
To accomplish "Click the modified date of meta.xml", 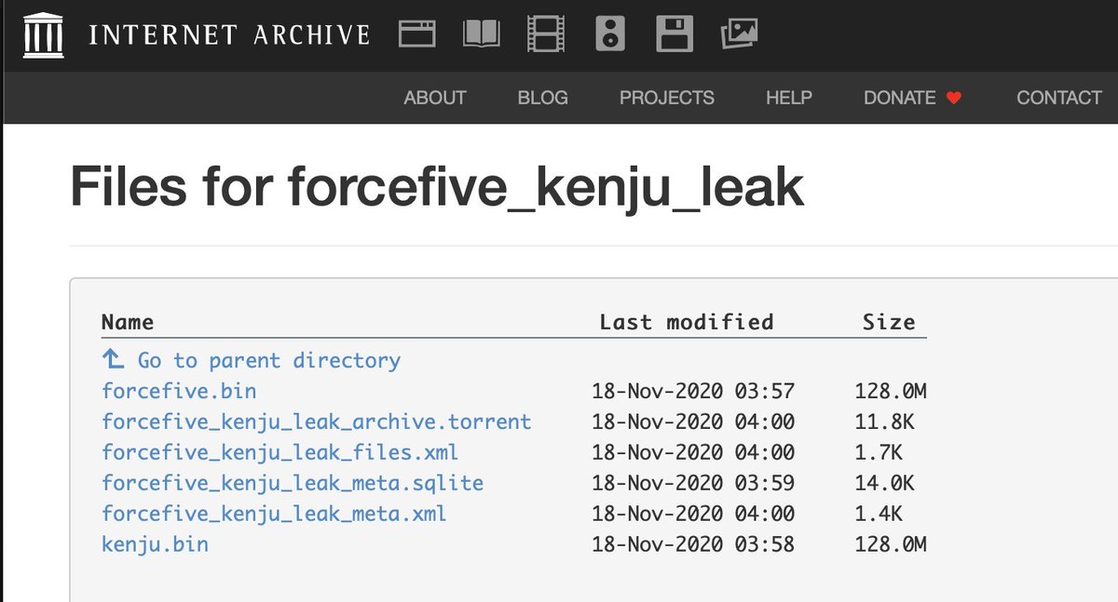I will point(693,514).
